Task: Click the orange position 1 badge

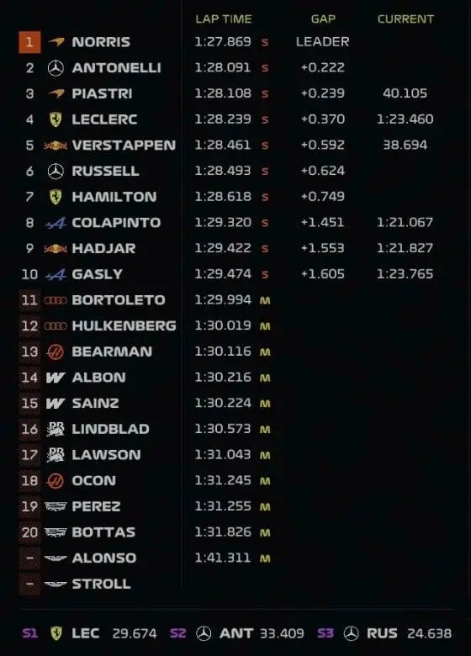Action: 29,42
